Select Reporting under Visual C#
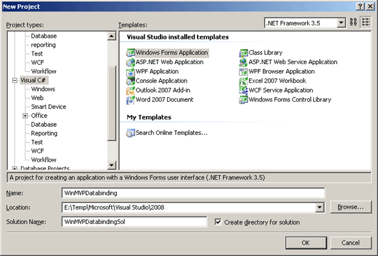378x256 pixels. tap(44, 133)
